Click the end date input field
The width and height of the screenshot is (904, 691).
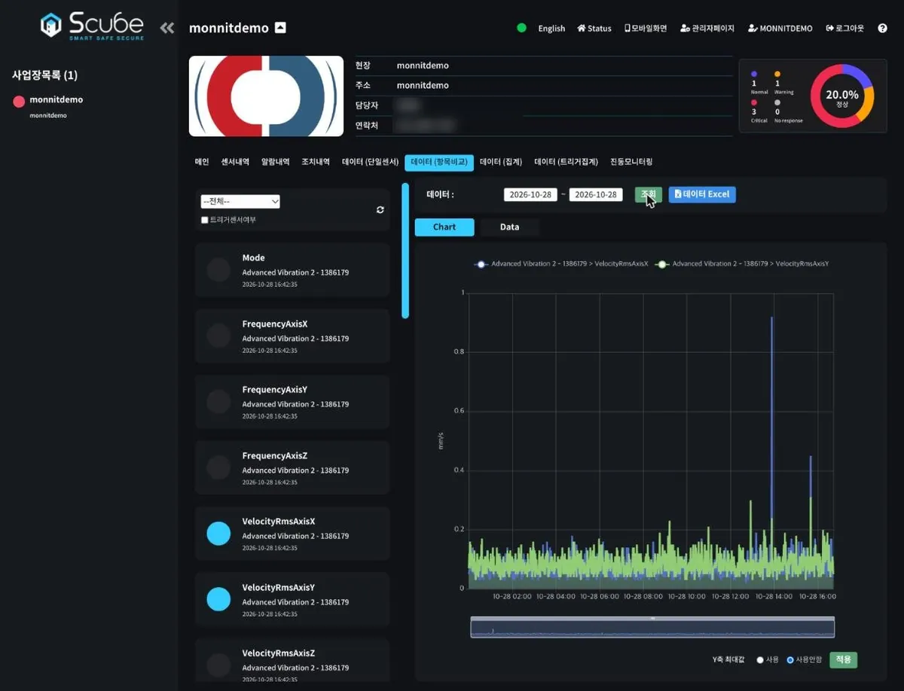(596, 194)
